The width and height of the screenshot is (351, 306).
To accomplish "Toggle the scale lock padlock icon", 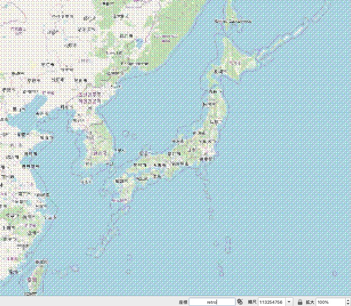I will point(300,302).
